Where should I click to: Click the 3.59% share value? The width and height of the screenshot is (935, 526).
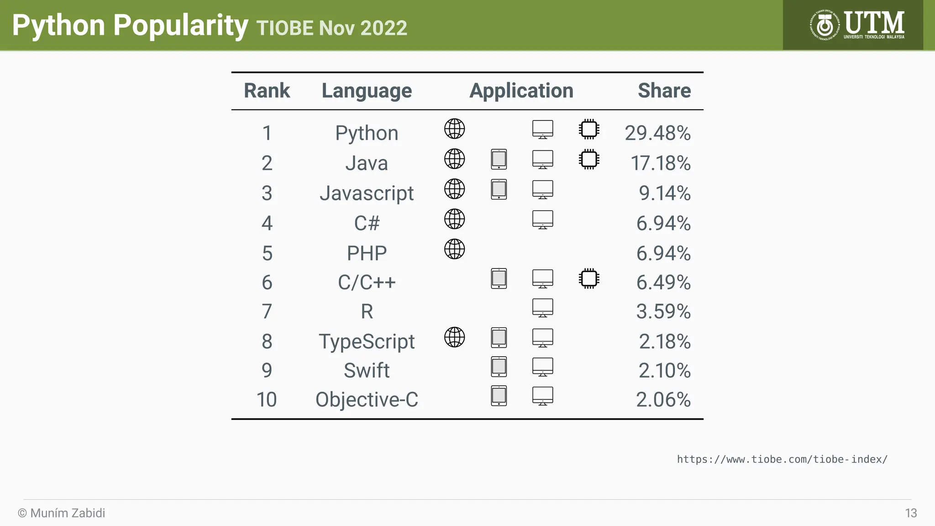tap(664, 312)
